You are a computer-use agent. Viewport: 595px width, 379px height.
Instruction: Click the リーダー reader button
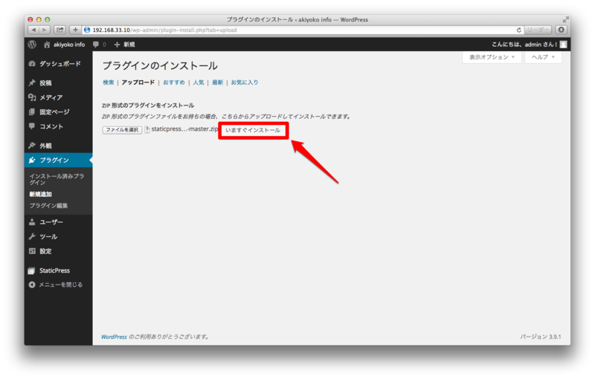(x=538, y=30)
